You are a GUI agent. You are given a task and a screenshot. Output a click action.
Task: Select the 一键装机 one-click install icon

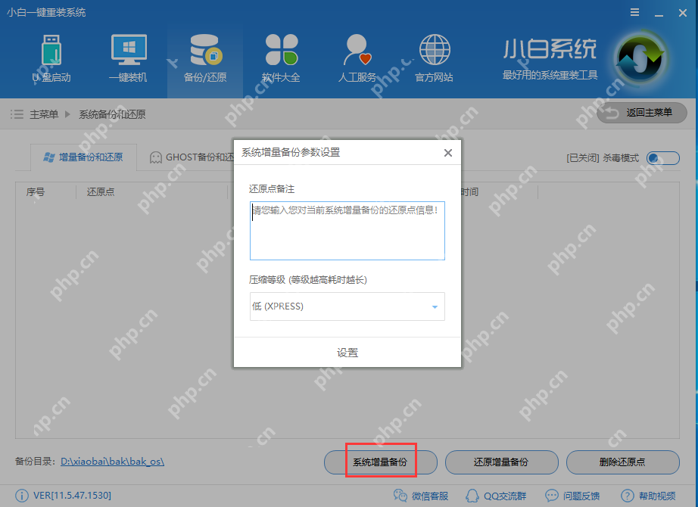click(128, 59)
